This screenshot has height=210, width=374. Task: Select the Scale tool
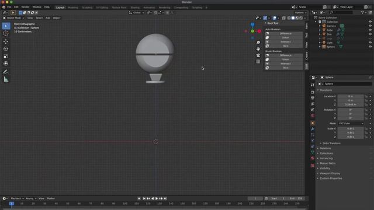(6, 56)
